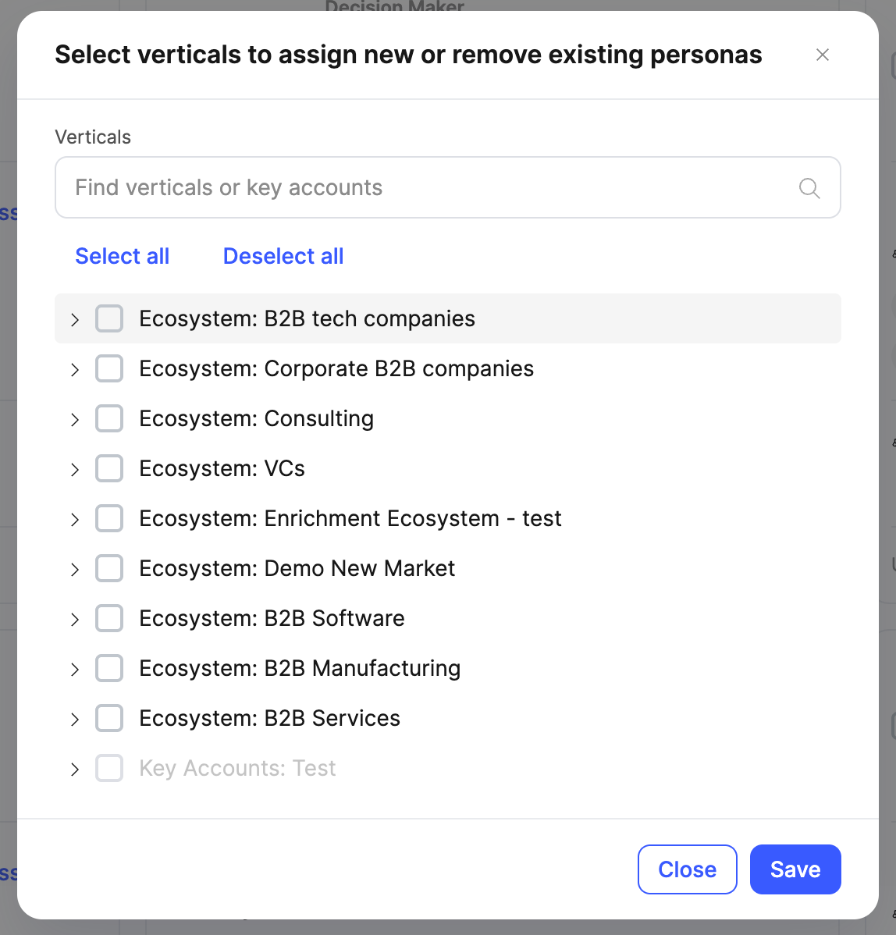Select the B2B Software checkbox

[109, 618]
